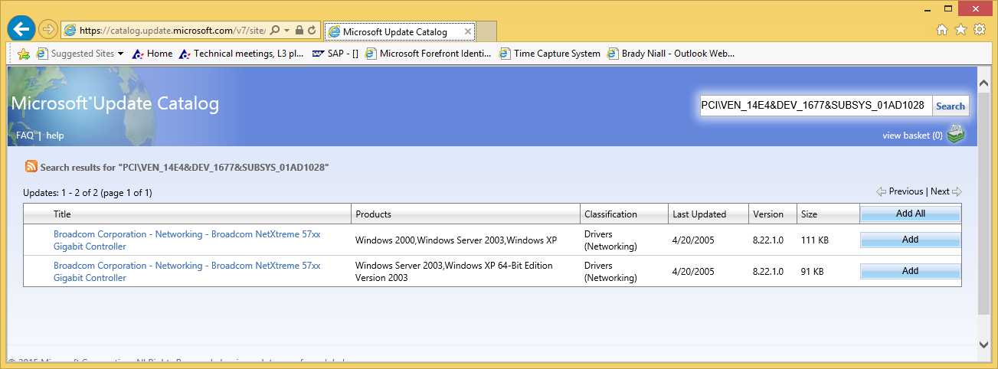Click the RSS feed icon for the search results
Viewport: 998px width, 369px height.
pos(31,166)
